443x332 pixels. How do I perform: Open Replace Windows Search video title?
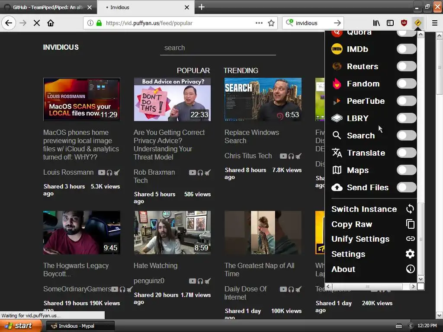pos(252,136)
